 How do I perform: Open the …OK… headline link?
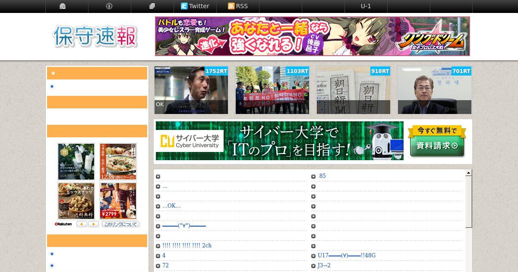(171, 206)
